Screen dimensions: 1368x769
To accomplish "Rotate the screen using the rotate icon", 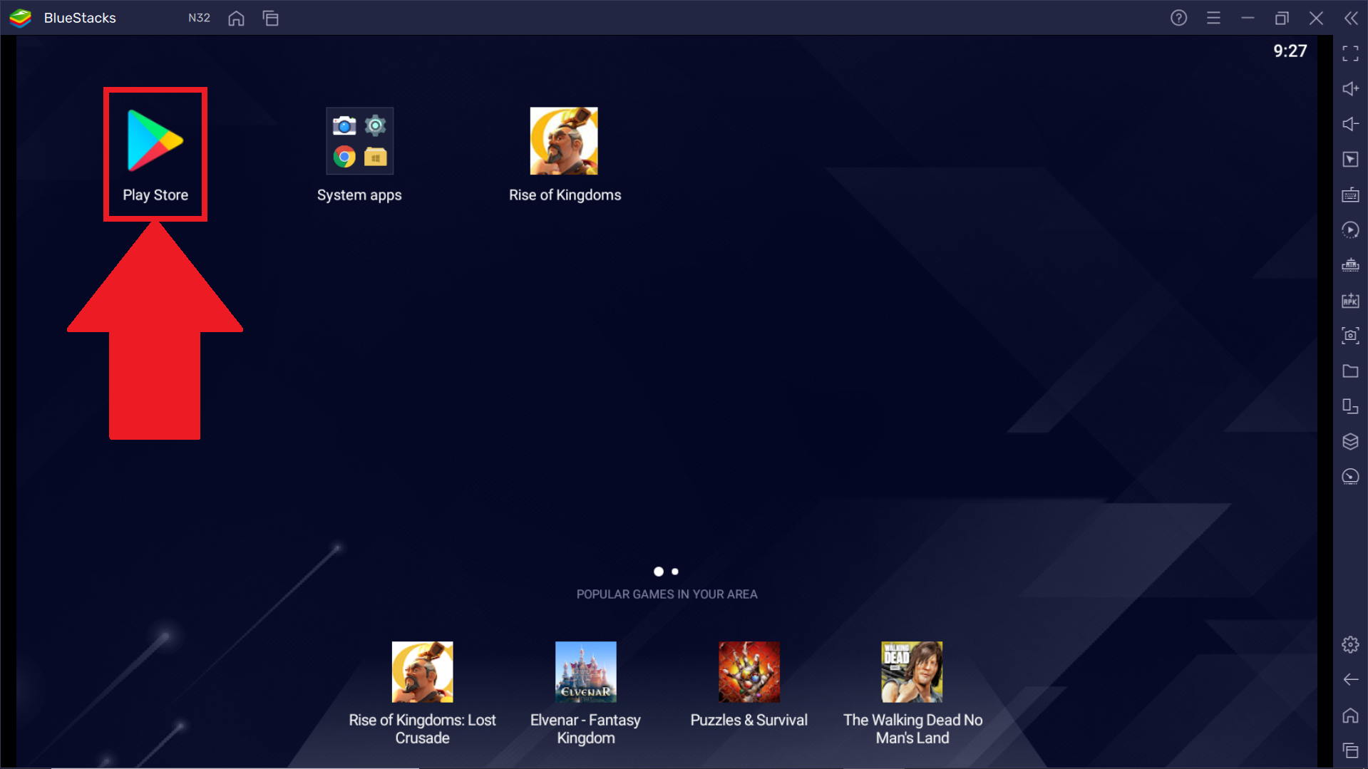I will coord(1350,406).
